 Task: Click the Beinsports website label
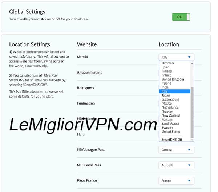pos(85,88)
